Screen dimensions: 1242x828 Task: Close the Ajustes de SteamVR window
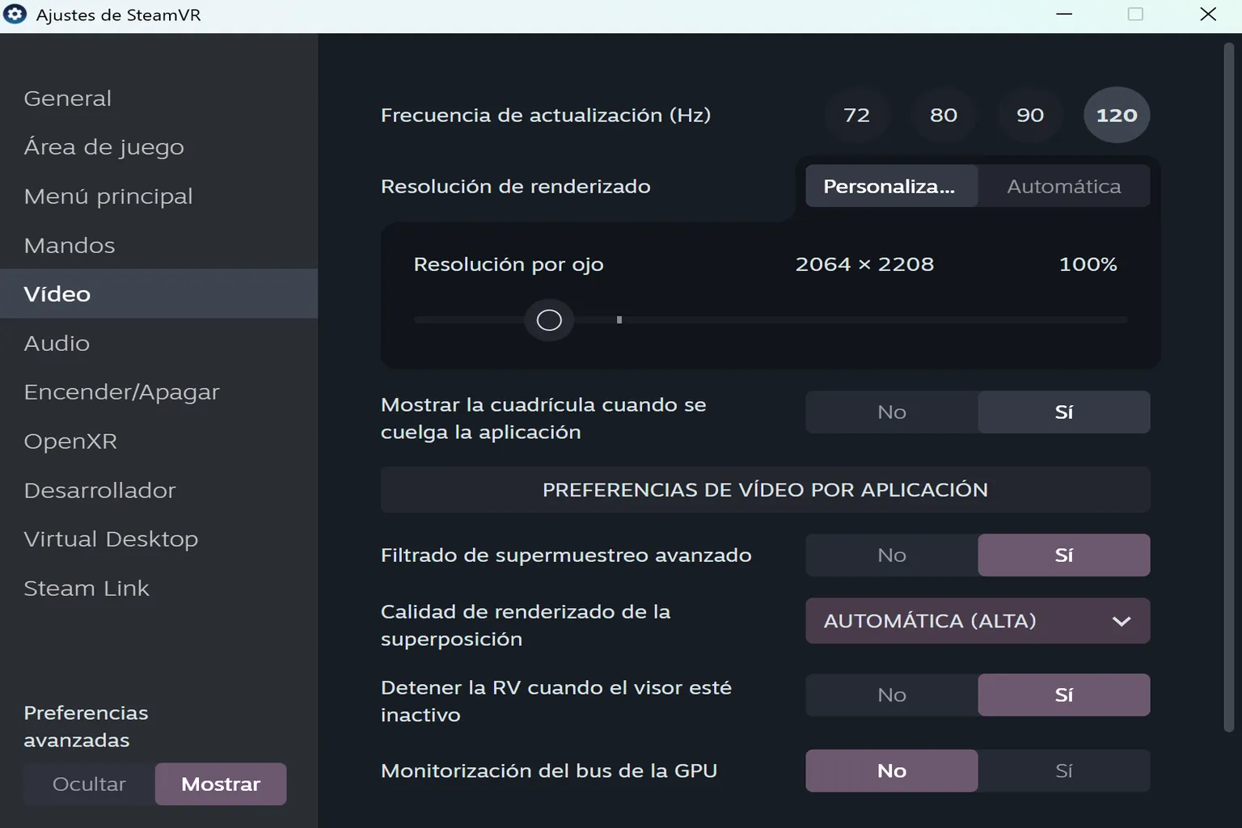[1208, 15]
